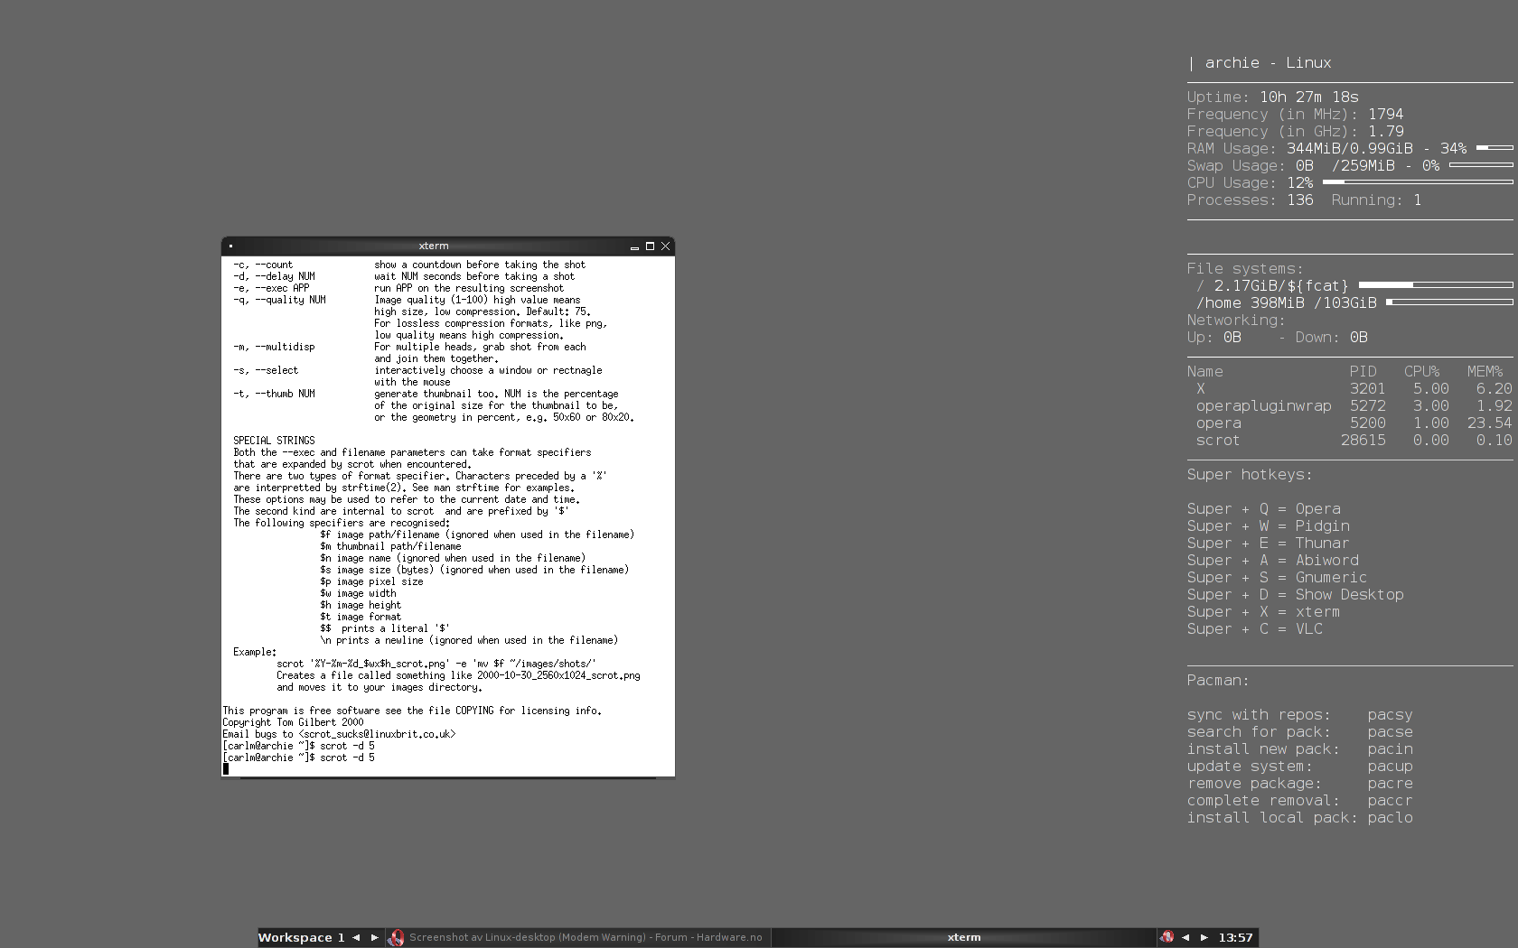This screenshot has height=948, width=1518.
Task: Click the 'Super + W = Pidgin' hotkey line
Action: coord(1268,526)
